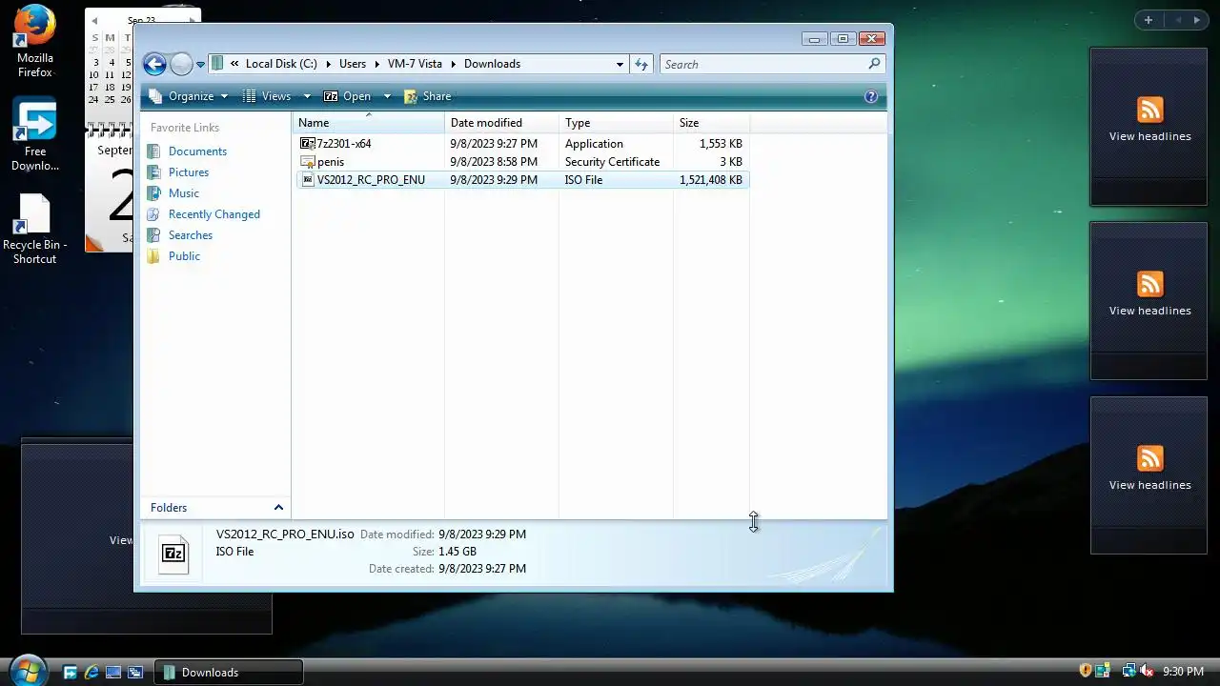
Task: Sort files by the Type column
Action: tap(616, 122)
